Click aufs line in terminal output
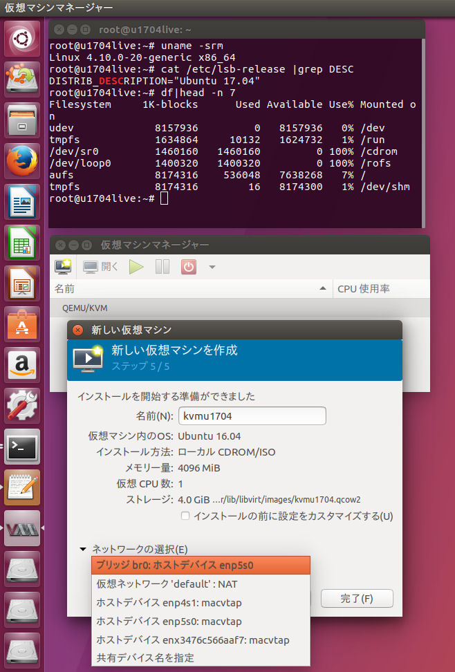The width and height of the screenshot is (455, 672). (207, 175)
